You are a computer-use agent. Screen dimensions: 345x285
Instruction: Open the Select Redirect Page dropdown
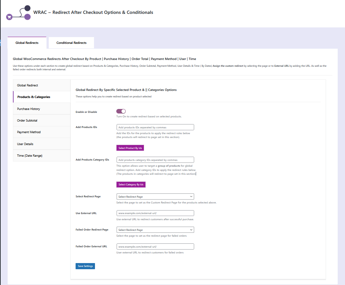[x=155, y=197]
